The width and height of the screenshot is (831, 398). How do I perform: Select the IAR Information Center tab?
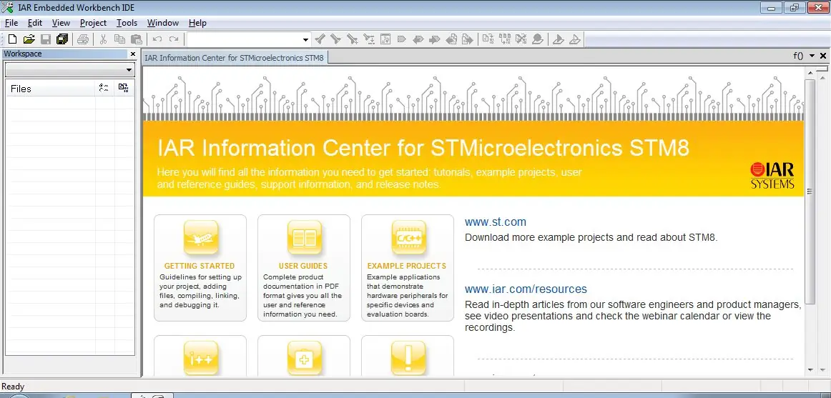click(235, 57)
